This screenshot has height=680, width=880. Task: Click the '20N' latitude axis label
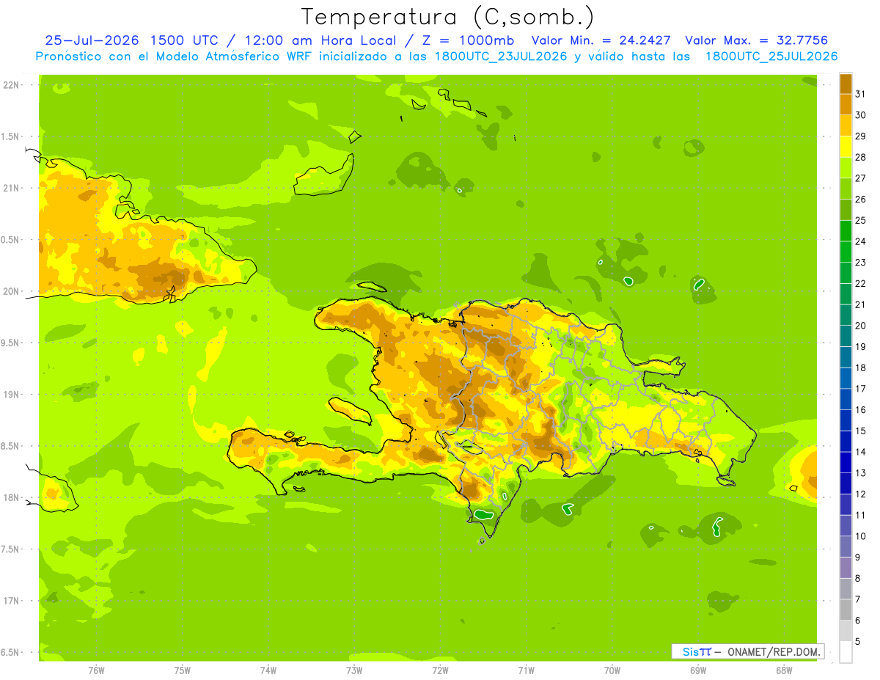[11, 291]
